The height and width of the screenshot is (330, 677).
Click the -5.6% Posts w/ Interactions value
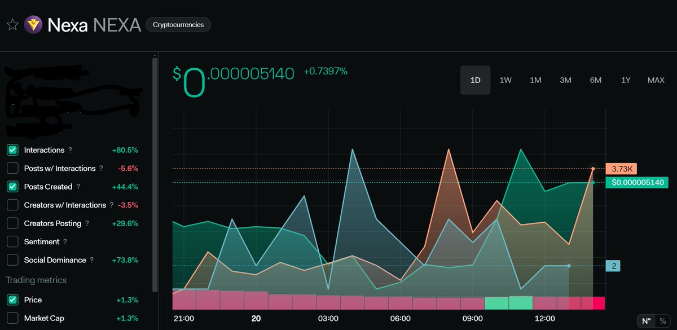click(x=128, y=168)
